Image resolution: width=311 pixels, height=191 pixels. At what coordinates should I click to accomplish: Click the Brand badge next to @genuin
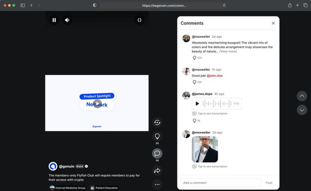click(x=79, y=166)
